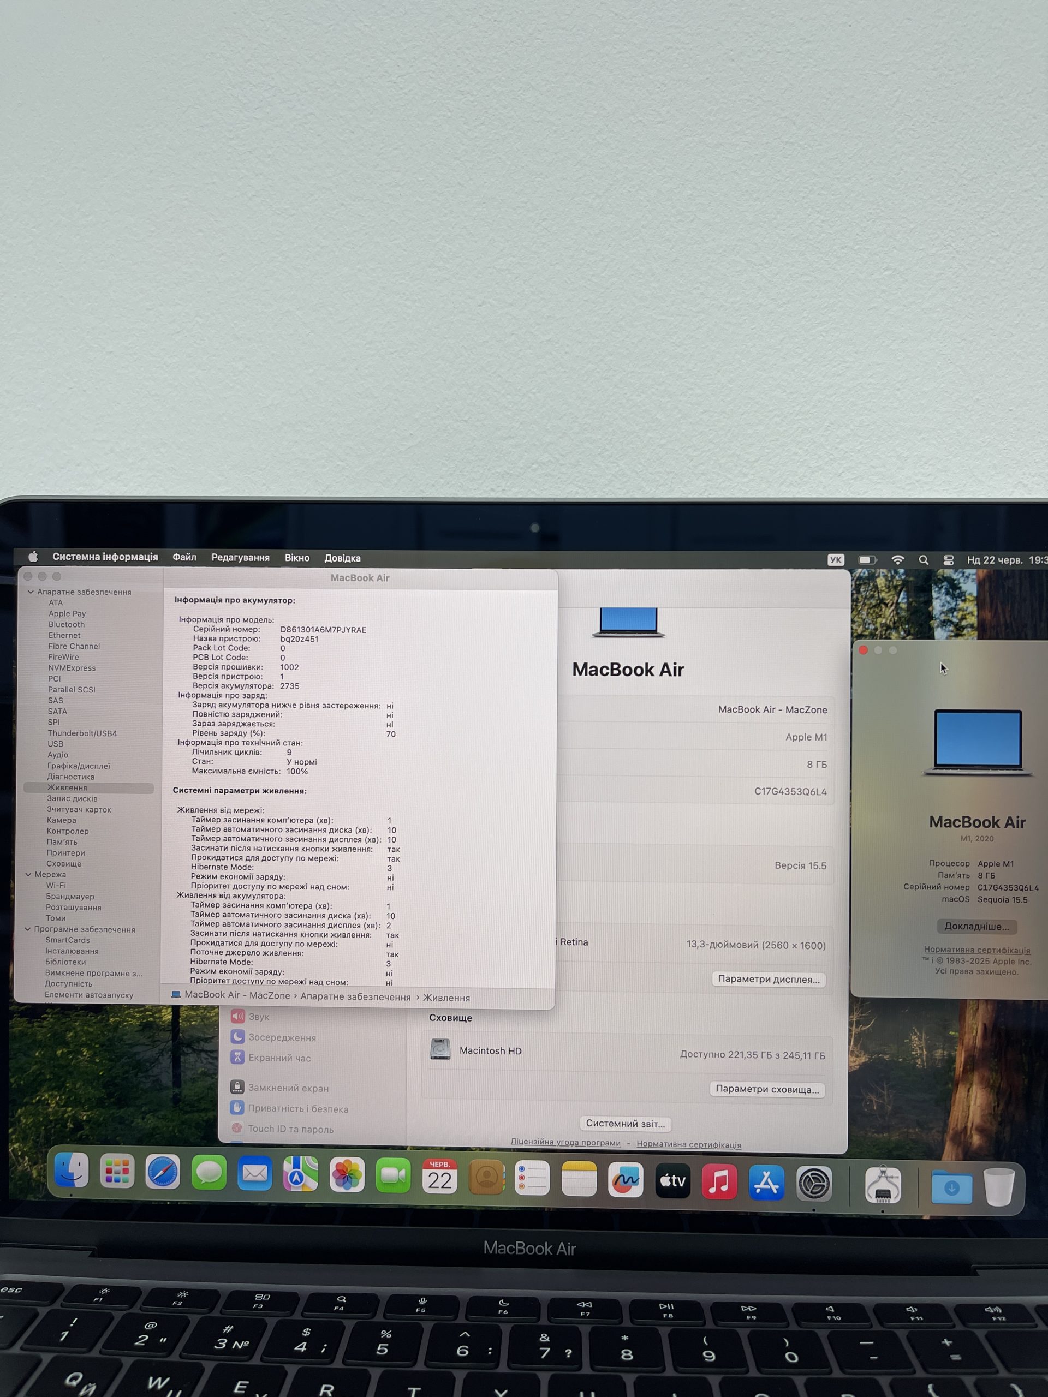Click the UK input source indicator
The width and height of the screenshot is (1048, 1397).
[x=836, y=559]
